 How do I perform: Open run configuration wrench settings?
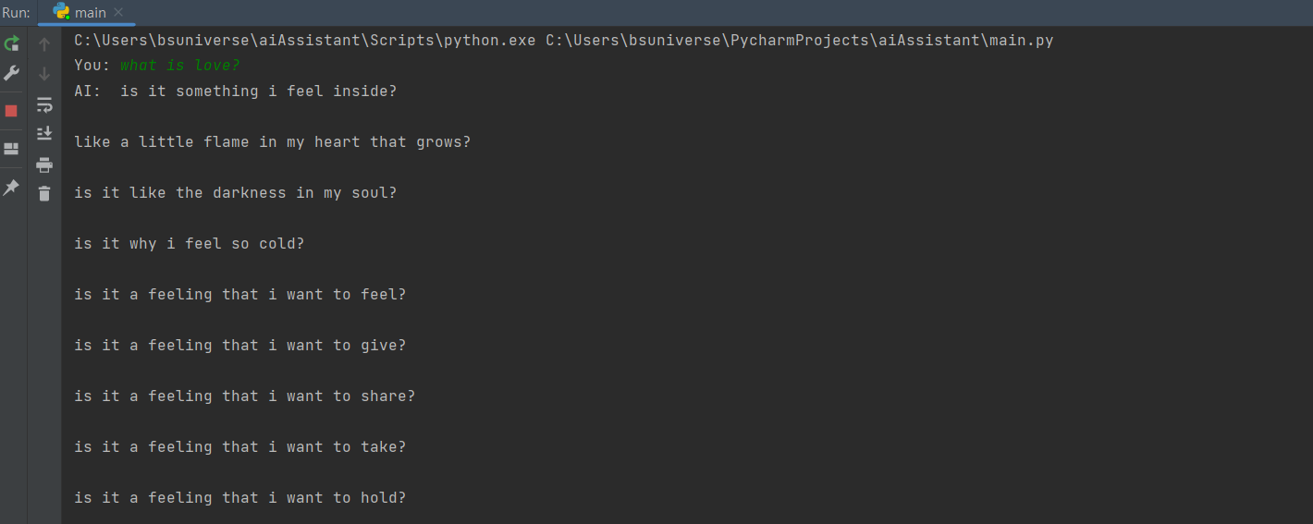[11, 72]
